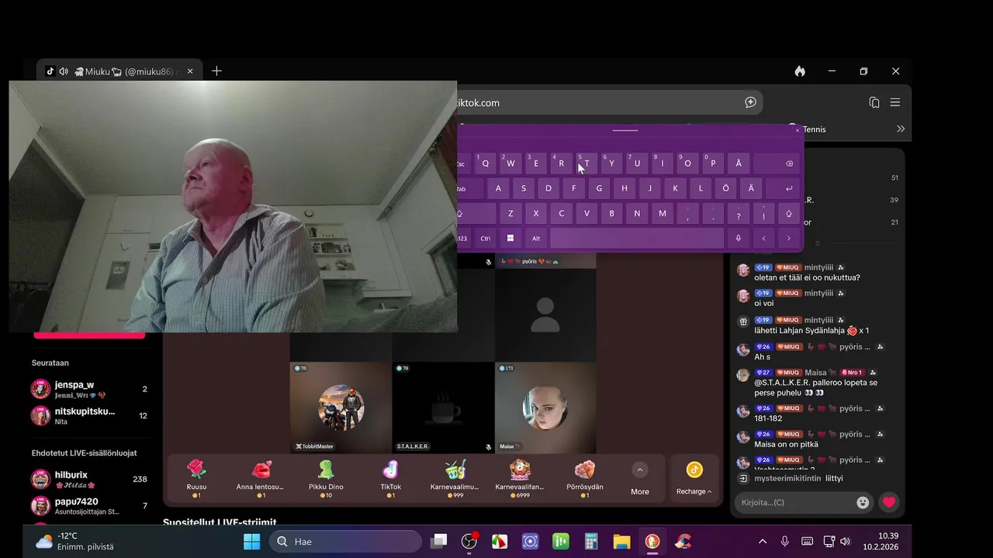Open Windows Start menu
Viewport: 993px width, 558px height.
[252, 541]
